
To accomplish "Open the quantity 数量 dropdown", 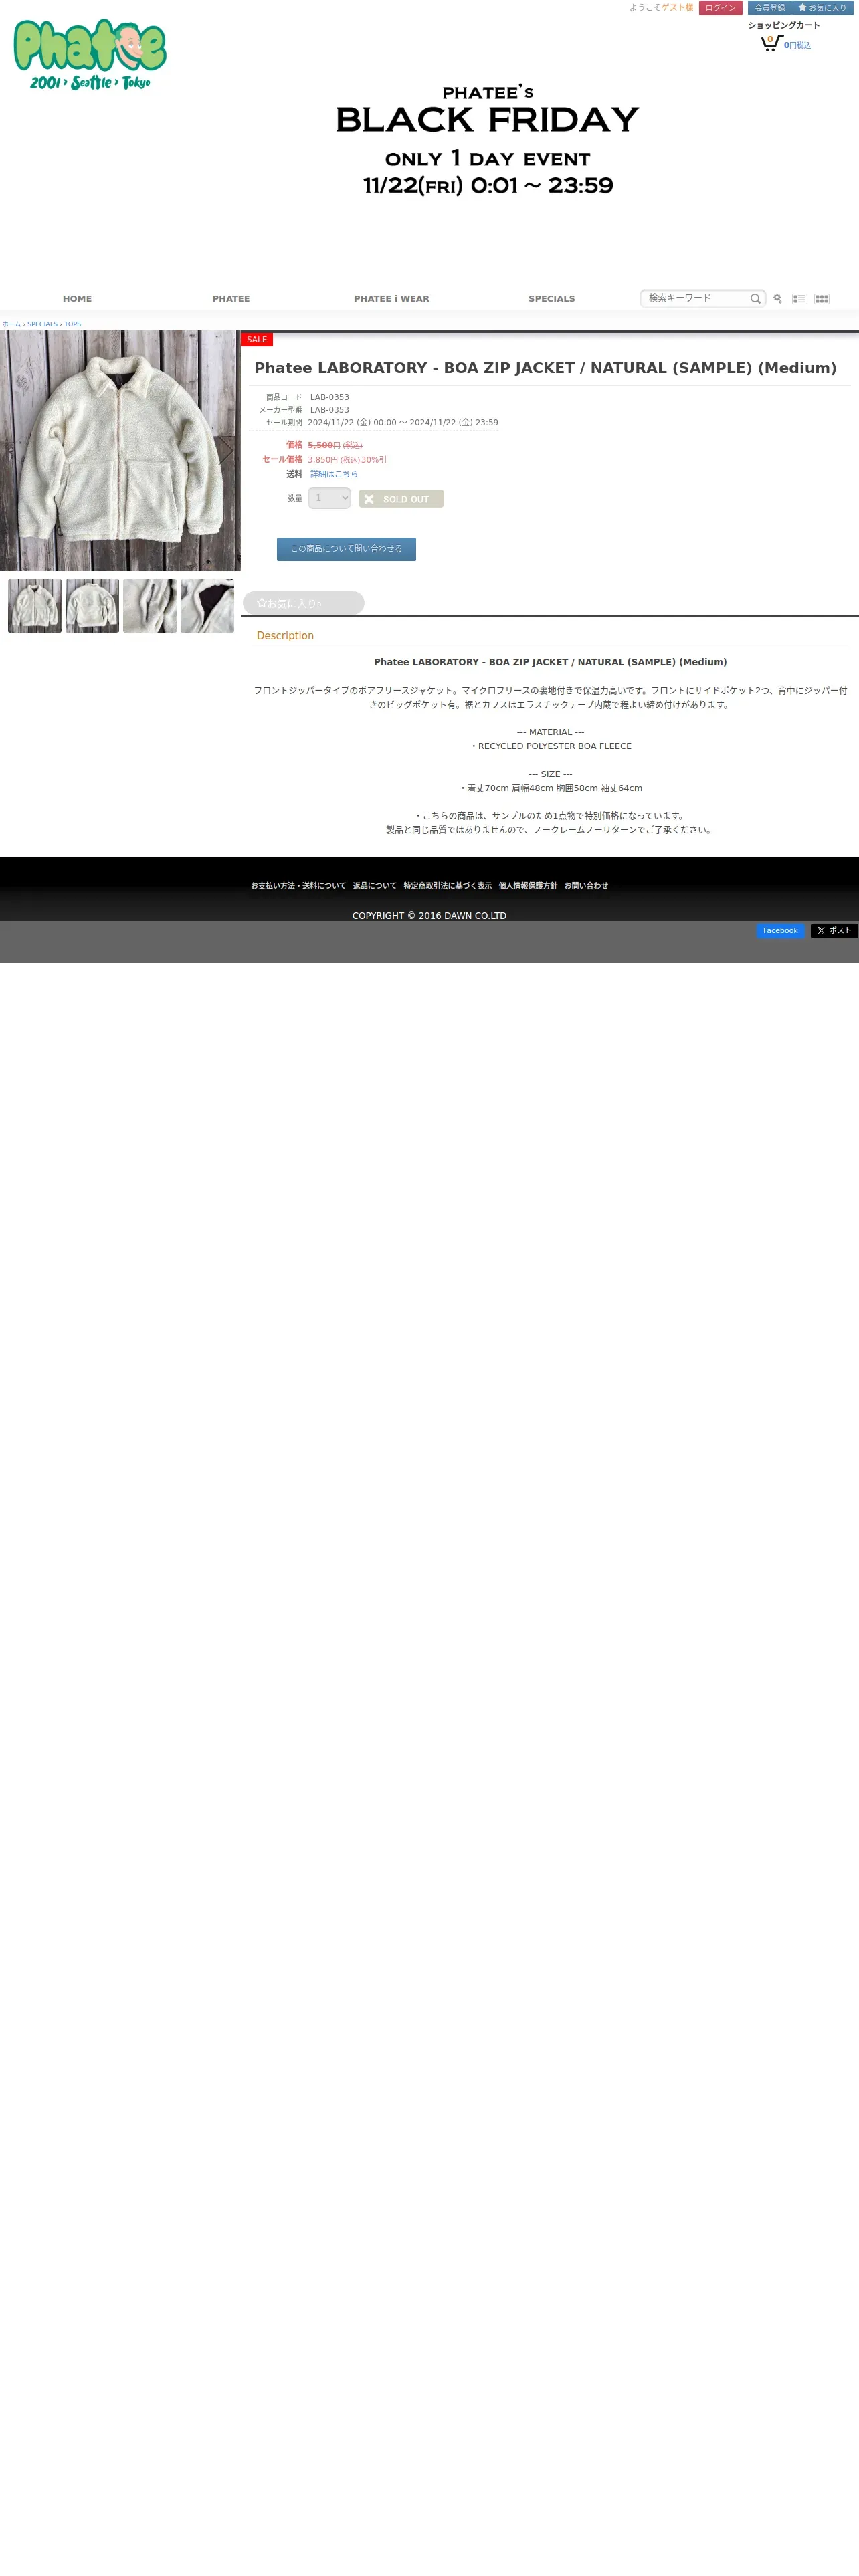I will point(329,498).
